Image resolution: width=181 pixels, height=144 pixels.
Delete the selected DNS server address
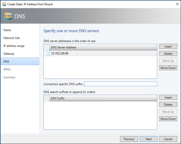pos(168,54)
